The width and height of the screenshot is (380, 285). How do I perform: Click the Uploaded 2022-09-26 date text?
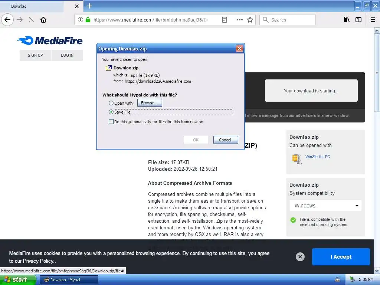[x=183, y=169]
